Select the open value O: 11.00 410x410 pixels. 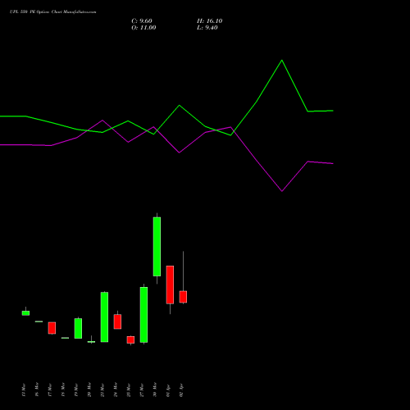click(143, 28)
